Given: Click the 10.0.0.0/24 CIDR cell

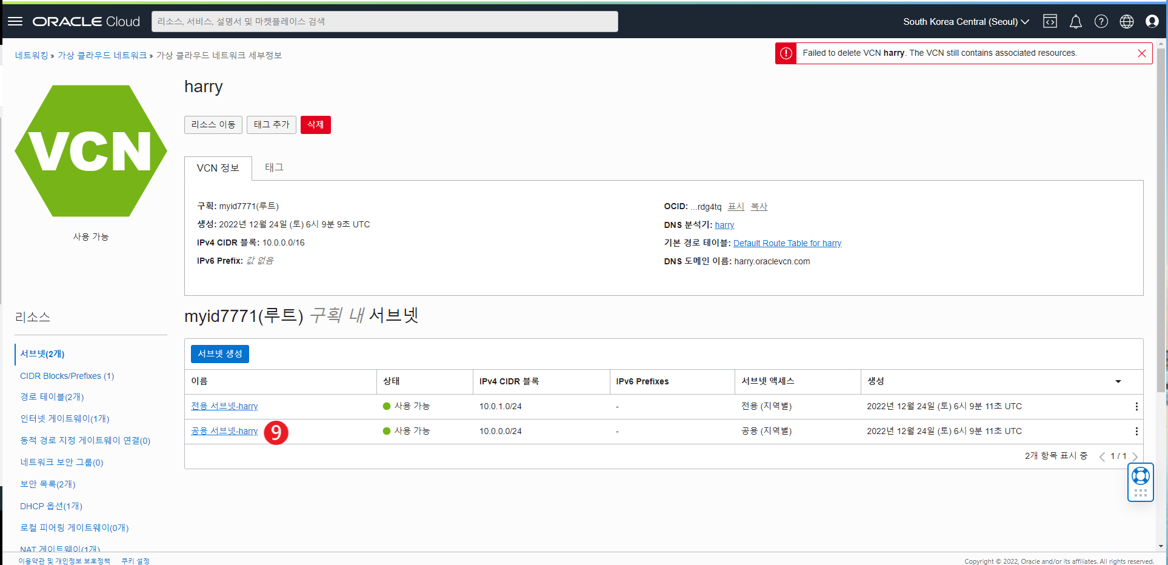Looking at the screenshot, I should (x=501, y=431).
